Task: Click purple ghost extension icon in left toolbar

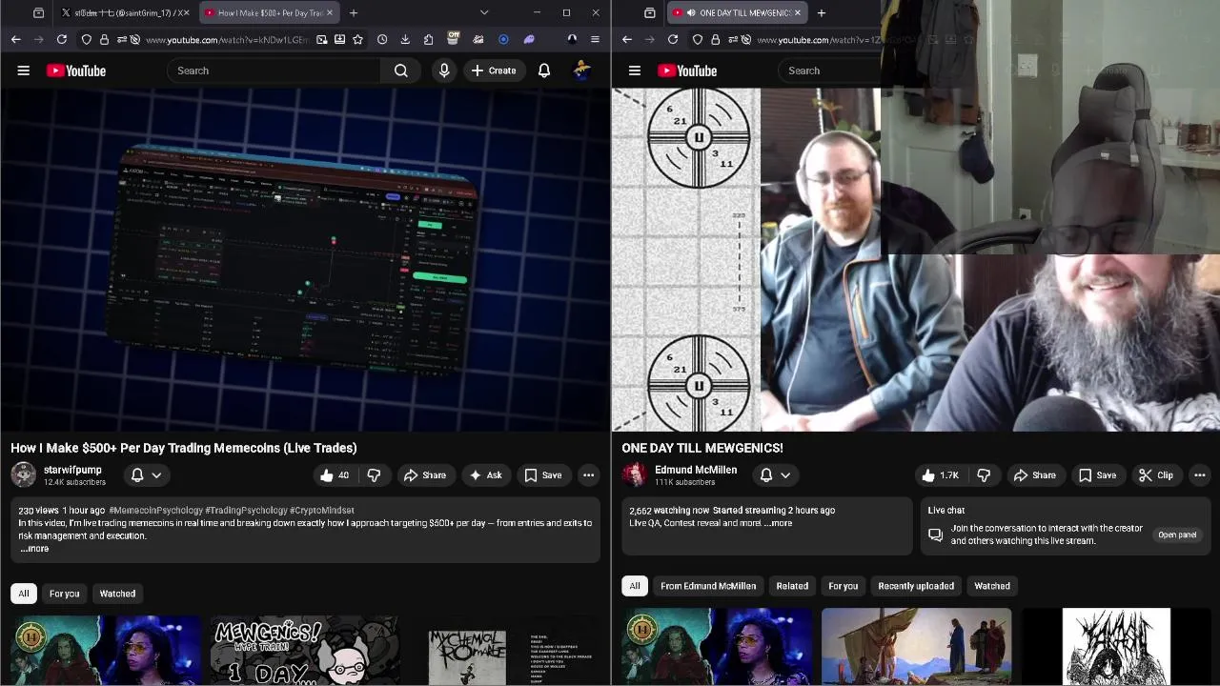Action: 529,39
